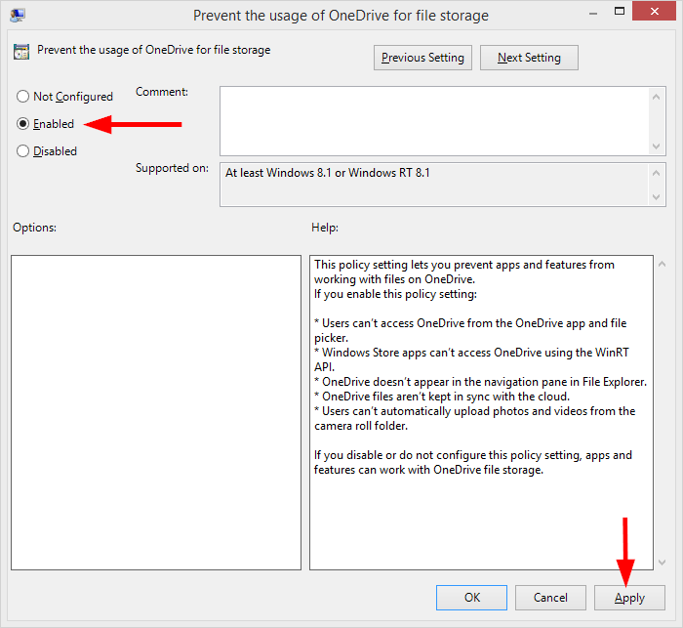Maximize the policy dialog window
This screenshot has height=628, width=683.
point(620,12)
